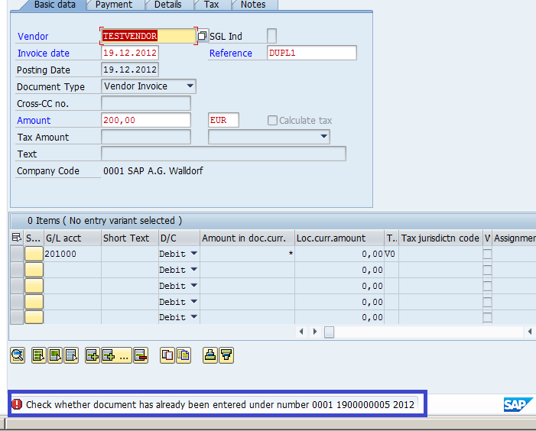Image resolution: width=536 pixels, height=431 pixels.
Task: Open the Document Type dropdown
Action: pos(190,86)
